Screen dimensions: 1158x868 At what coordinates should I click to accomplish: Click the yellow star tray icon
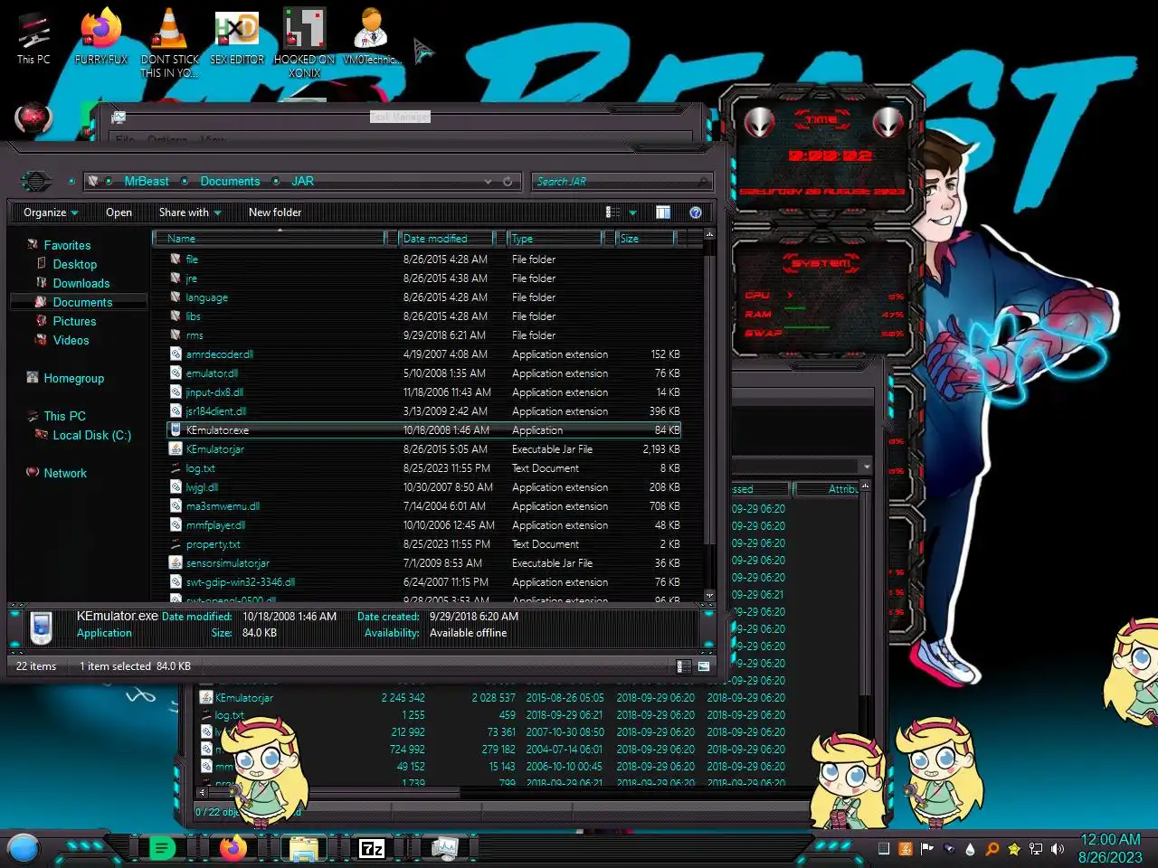(1013, 849)
